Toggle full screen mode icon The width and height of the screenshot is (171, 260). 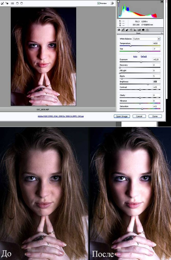tap(112, 3)
